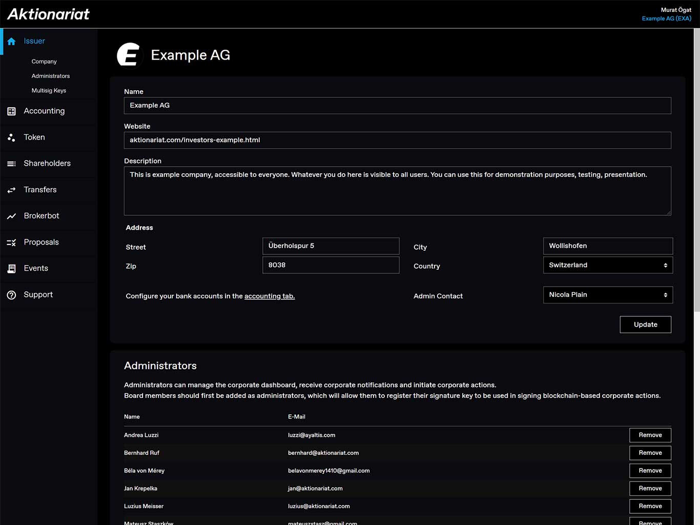Open the Admin Contact dropdown
The width and height of the screenshot is (700, 525).
tap(607, 295)
